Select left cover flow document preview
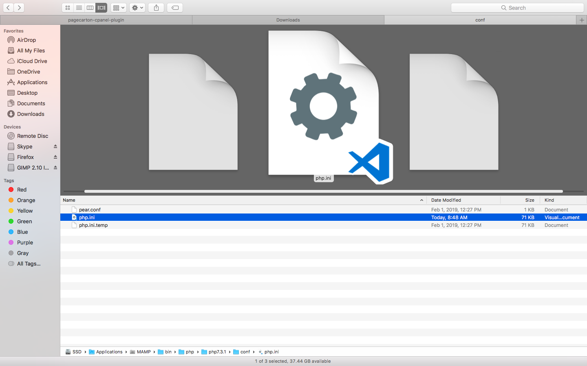Image resolution: width=587 pixels, height=366 pixels. point(193,112)
